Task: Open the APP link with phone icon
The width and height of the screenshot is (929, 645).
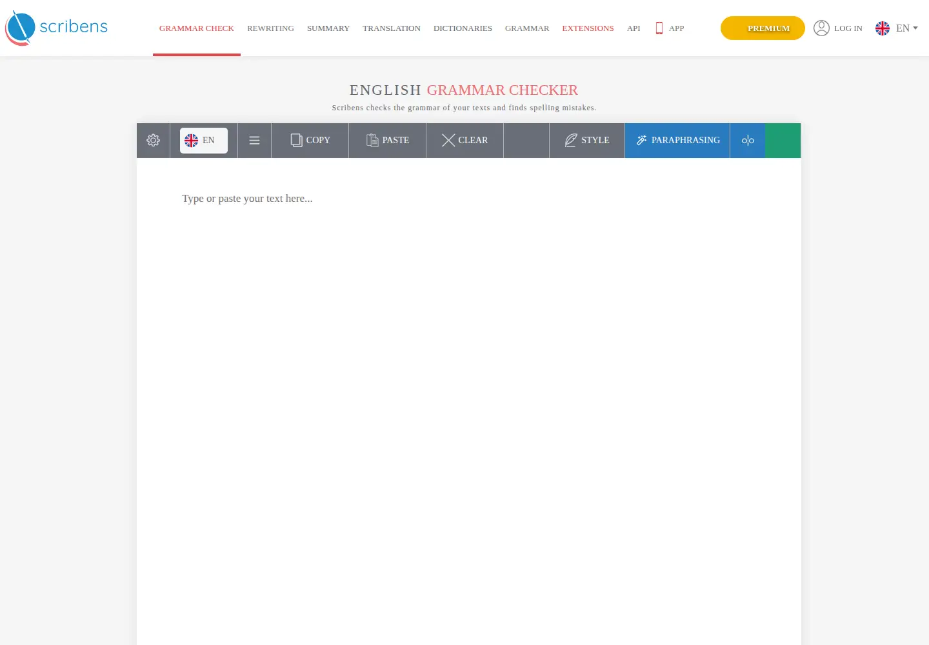Action: point(670,28)
